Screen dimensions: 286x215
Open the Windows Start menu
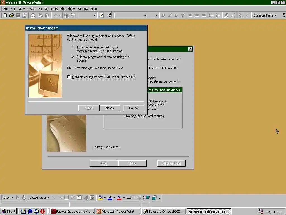pos(9,212)
